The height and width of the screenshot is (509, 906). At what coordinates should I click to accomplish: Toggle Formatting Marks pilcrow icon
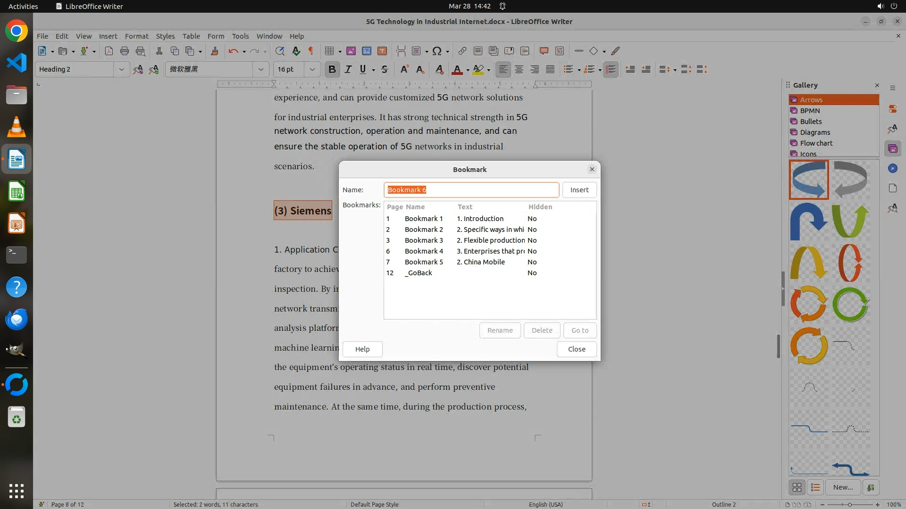[311, 51]
